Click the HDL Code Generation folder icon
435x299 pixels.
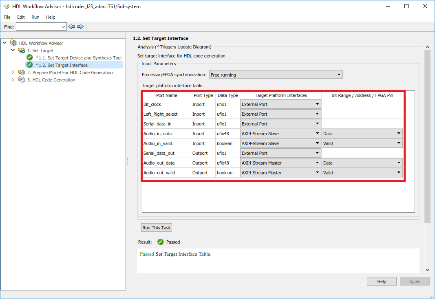(22, 80)
